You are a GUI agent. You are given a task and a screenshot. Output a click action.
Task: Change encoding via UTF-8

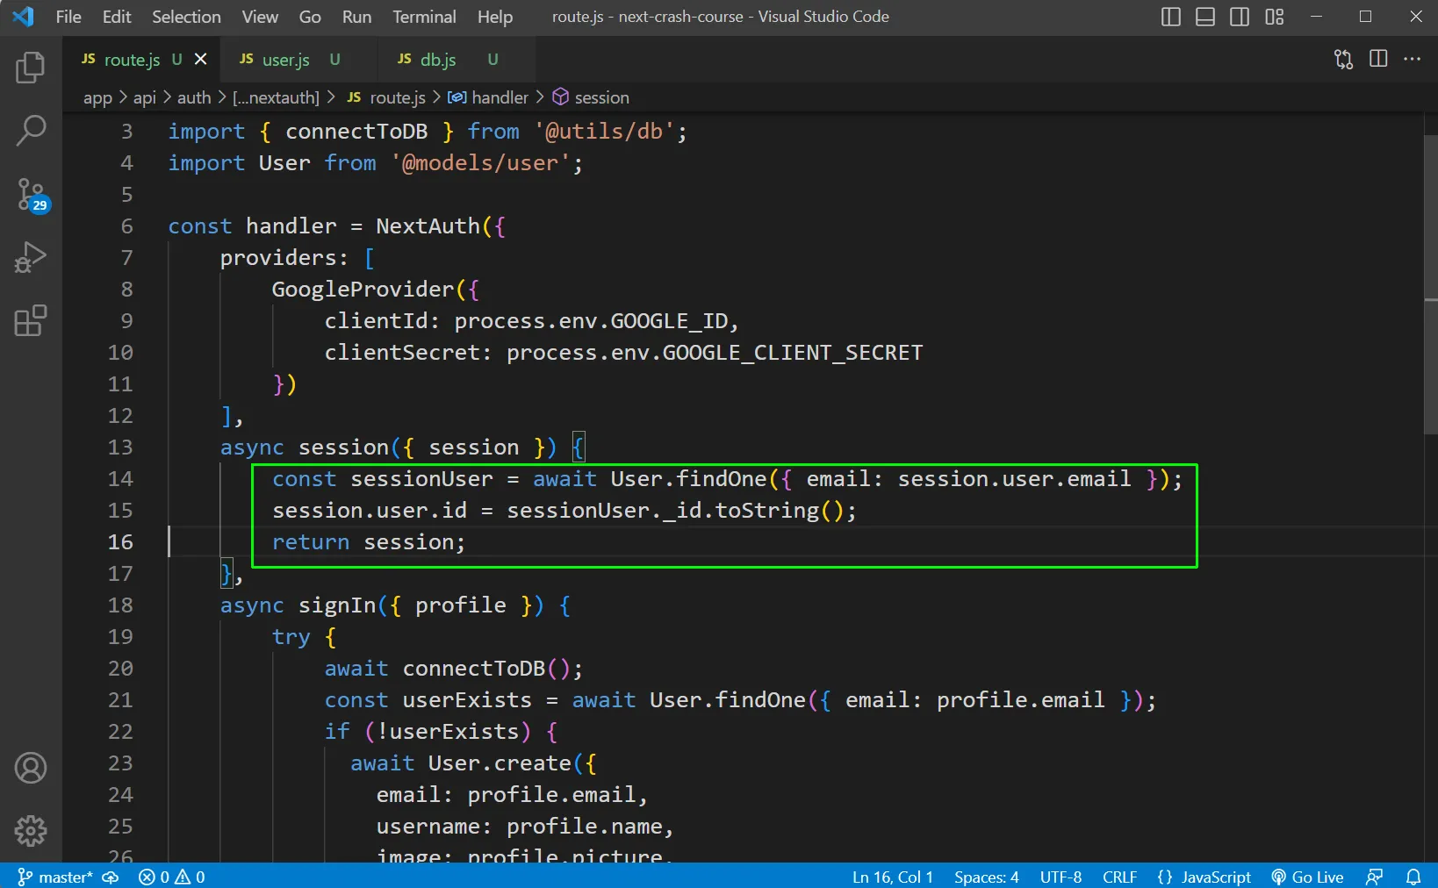1061,877
